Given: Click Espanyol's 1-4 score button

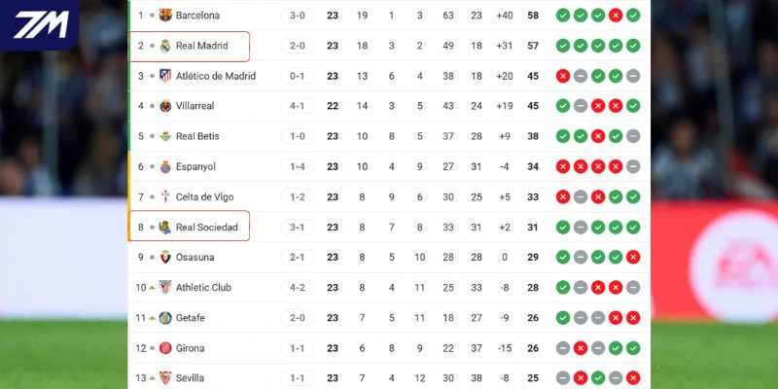Looking at the screenshot, I should (x=297, y=166).
